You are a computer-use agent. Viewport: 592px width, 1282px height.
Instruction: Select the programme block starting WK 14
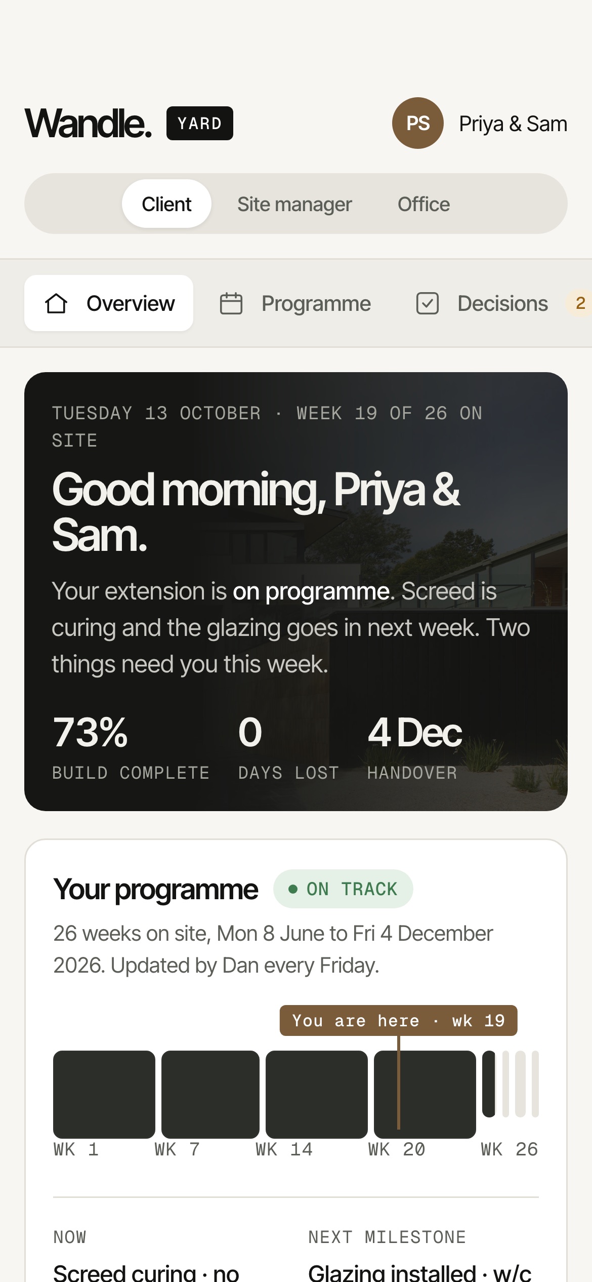tap(317, 1095)
